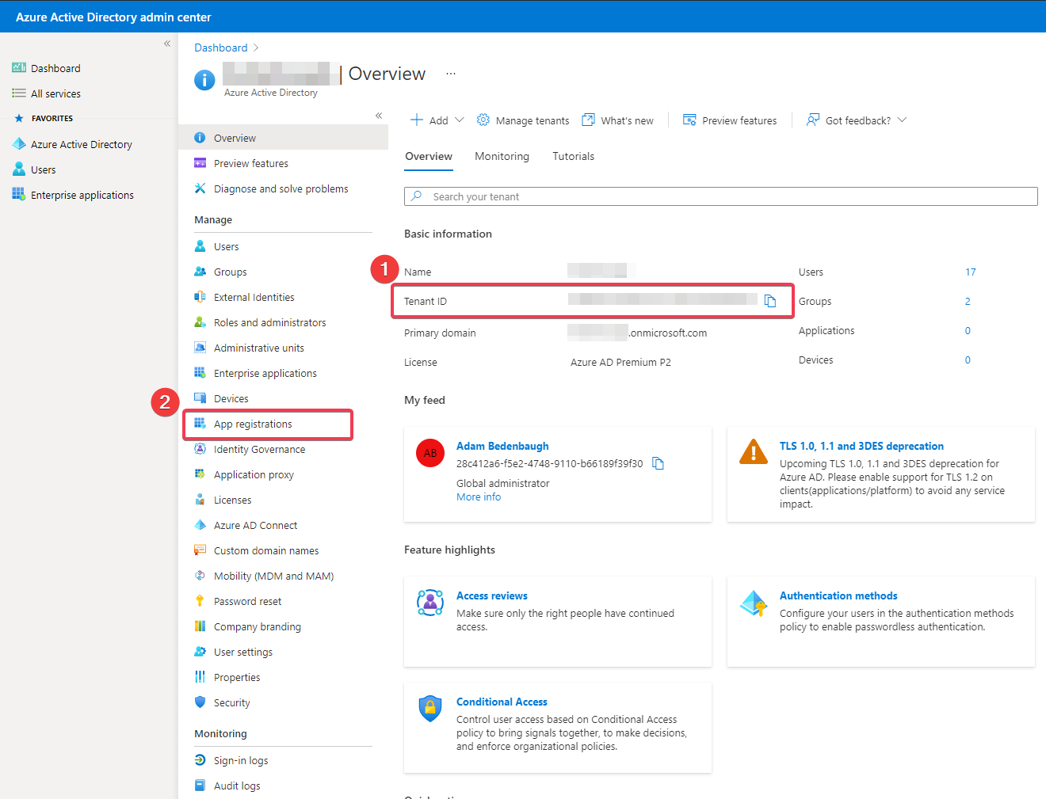Click the Azure Active Directory info icon
Screen dimensions: 1046x799
point(204,80)
